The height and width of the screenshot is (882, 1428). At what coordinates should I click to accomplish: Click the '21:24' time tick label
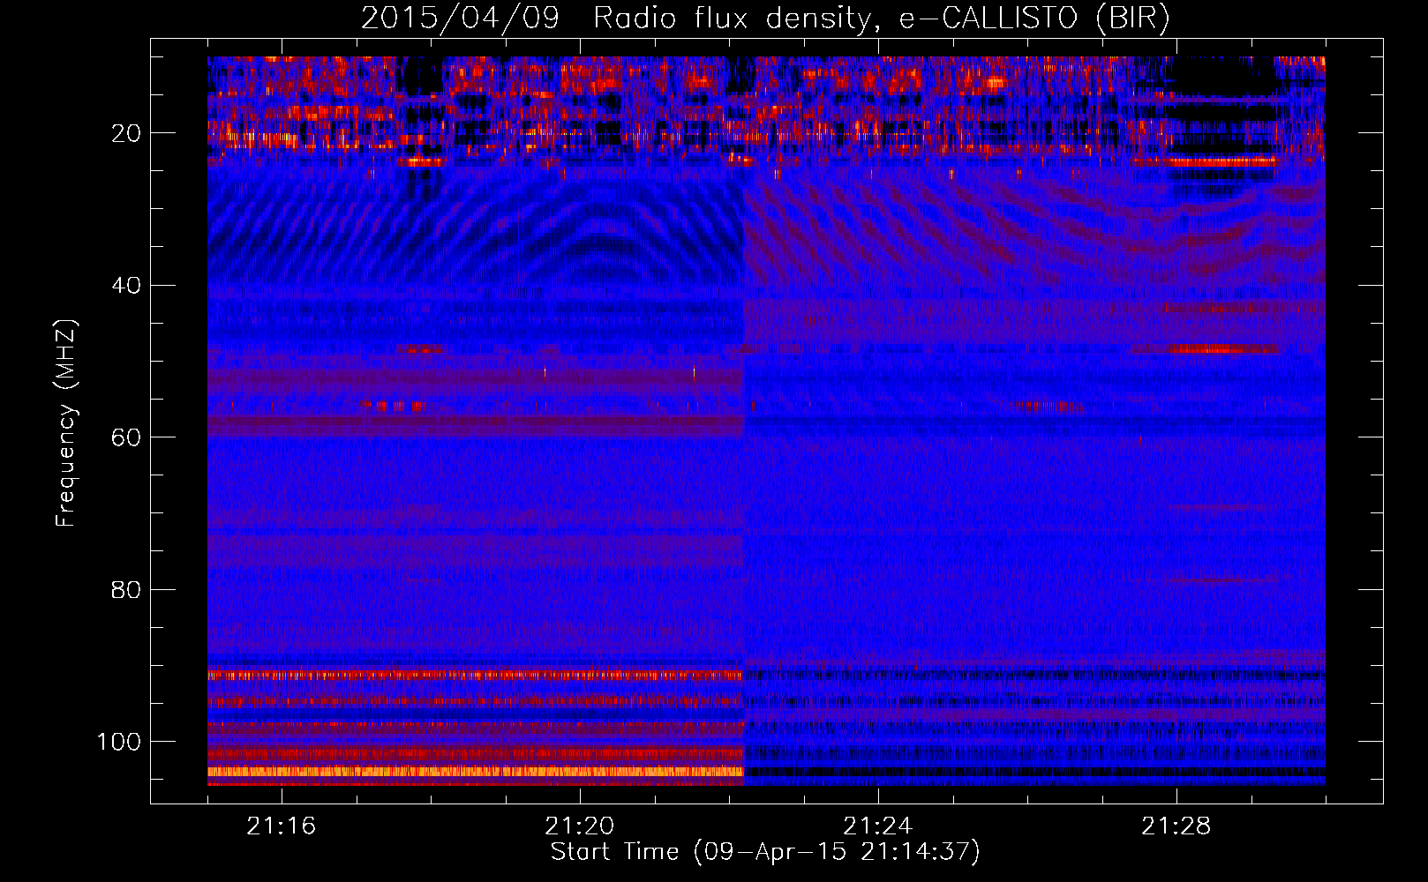pos(878,826)
